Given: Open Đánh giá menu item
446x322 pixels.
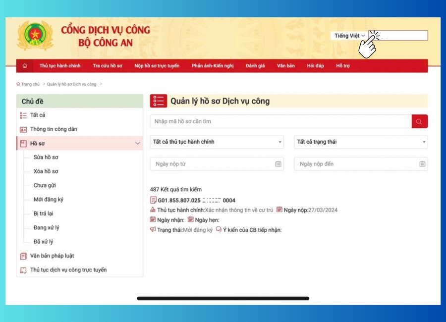Looking at the screenshot, I should [255, 66].
